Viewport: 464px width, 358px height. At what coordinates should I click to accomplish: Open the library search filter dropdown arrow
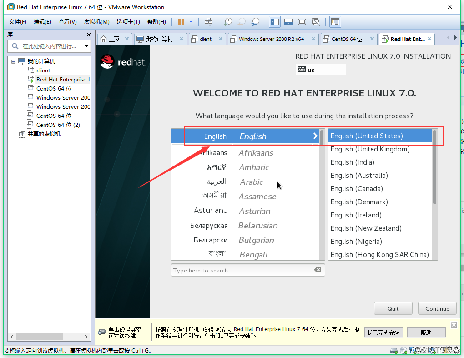[x=86, y=46]
